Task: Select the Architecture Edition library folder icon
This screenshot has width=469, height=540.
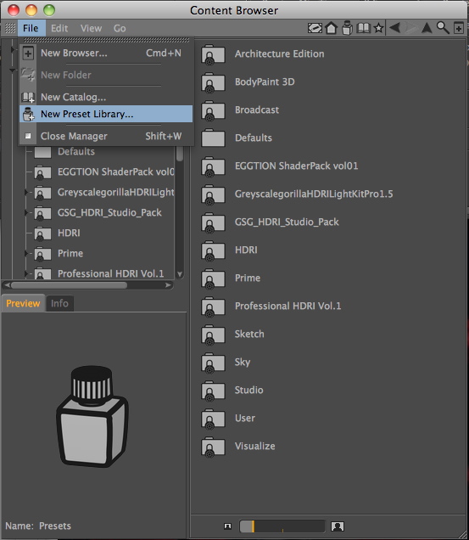Action: pos(213,54)
